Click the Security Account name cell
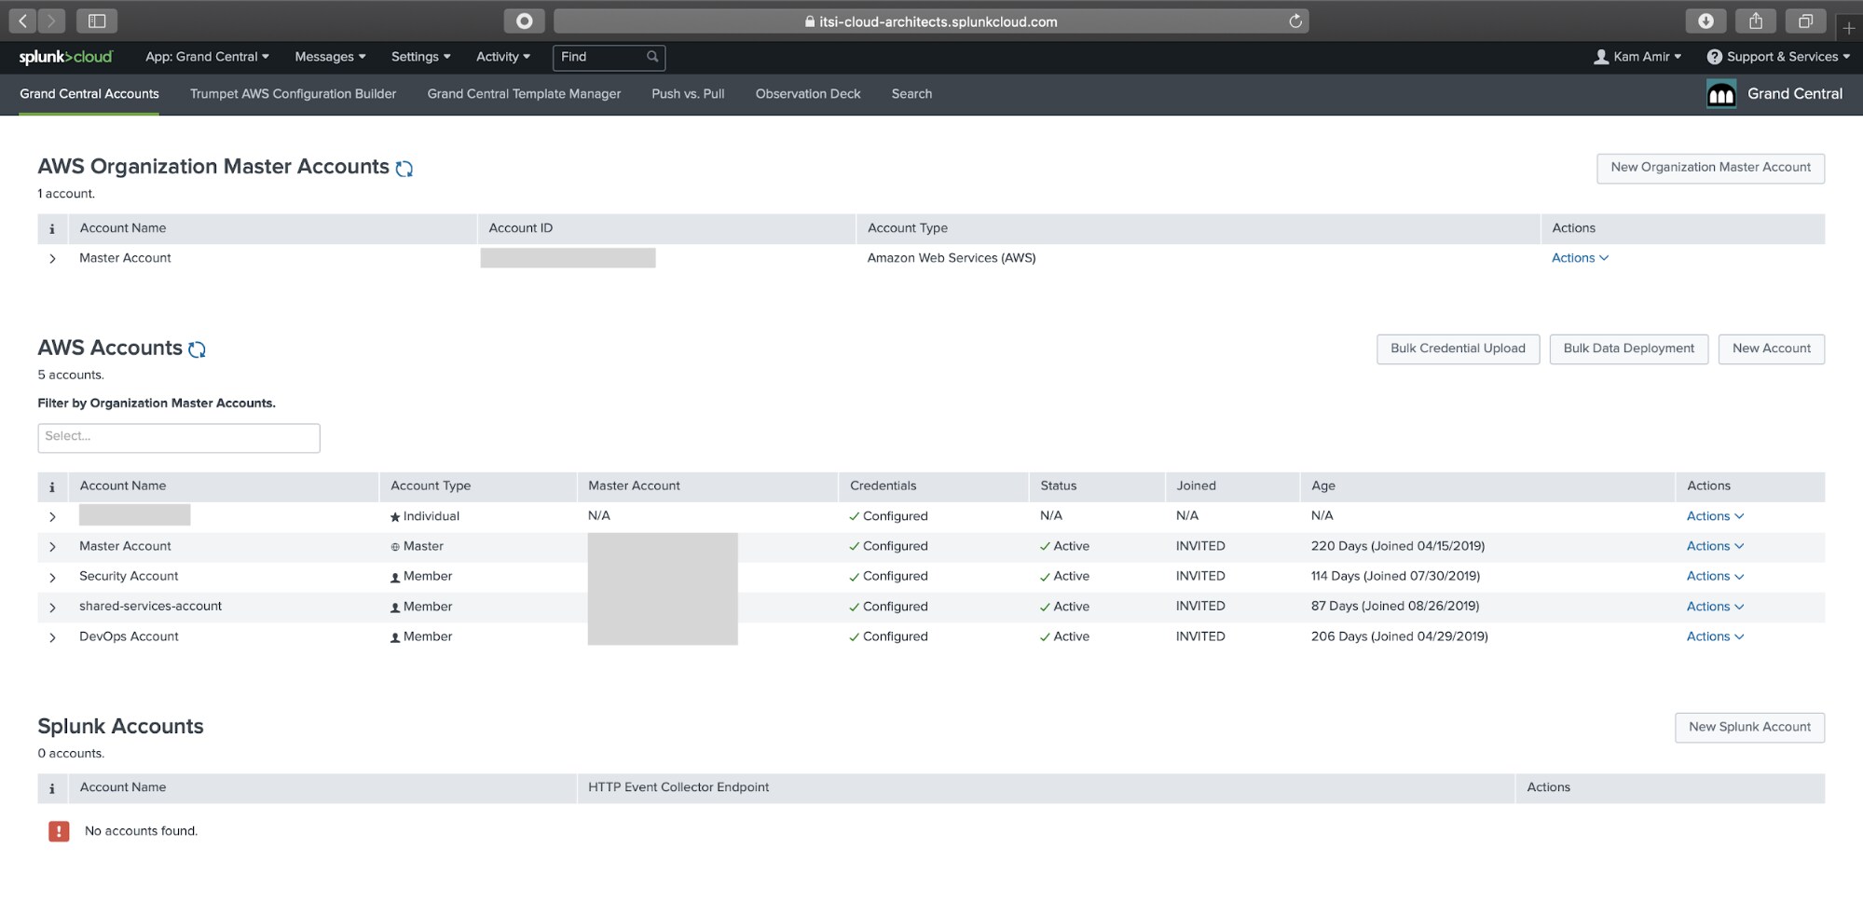The width and height of the screenshot is (1863, 902). [129, 576]
